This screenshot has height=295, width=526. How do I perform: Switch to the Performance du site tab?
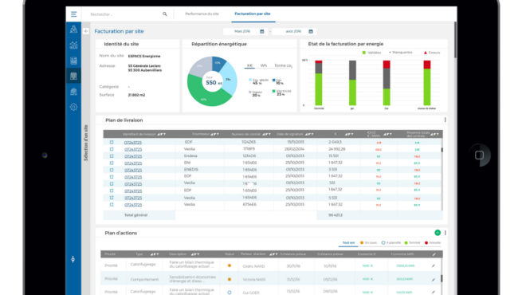click(202, 14)
